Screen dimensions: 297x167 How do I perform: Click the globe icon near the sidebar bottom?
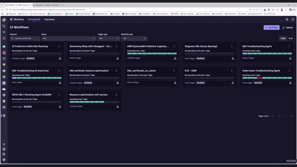coord(4,149)
